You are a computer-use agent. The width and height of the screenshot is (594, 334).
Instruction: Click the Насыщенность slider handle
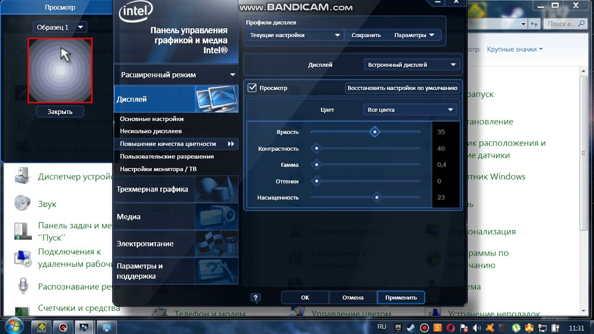377,197
